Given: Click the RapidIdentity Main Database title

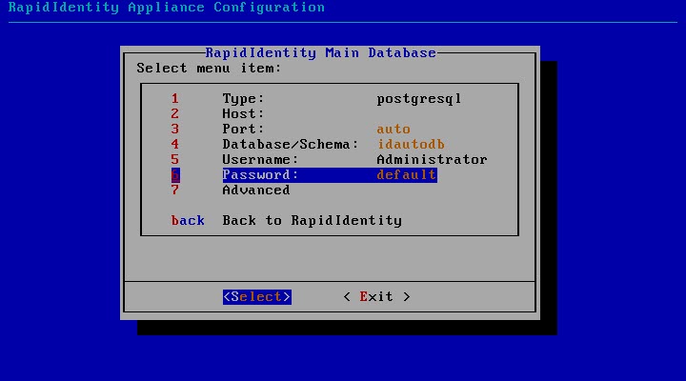Looking at the screenshot, I should (x=321, y=53).
